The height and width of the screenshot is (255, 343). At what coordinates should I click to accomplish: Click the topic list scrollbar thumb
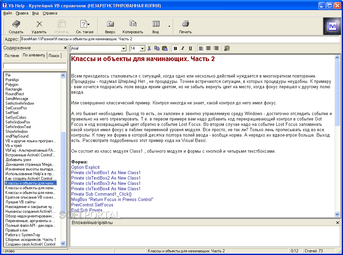tap(63, 173)
